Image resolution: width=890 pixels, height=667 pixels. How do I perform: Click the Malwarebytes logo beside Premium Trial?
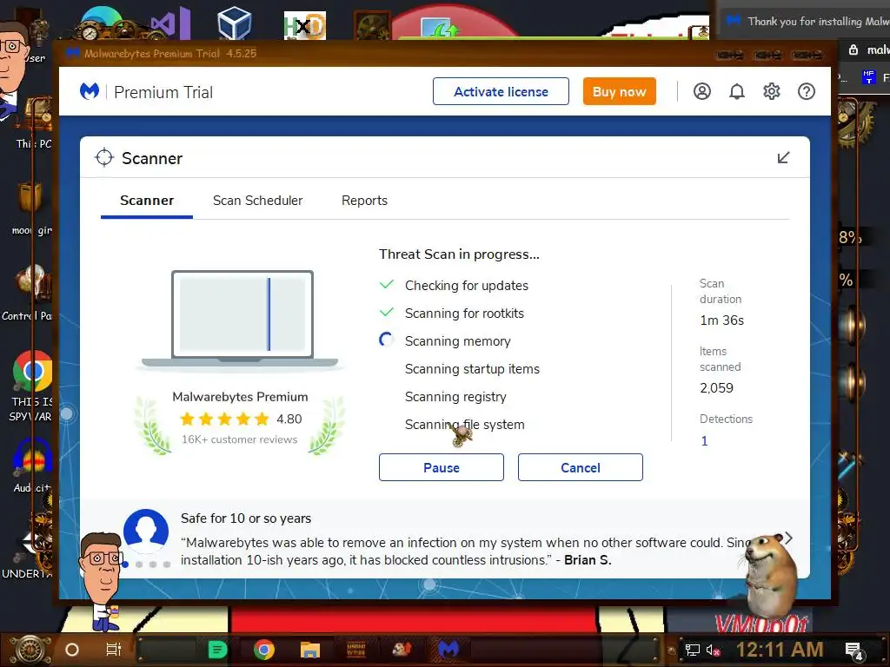click(90, 91)
